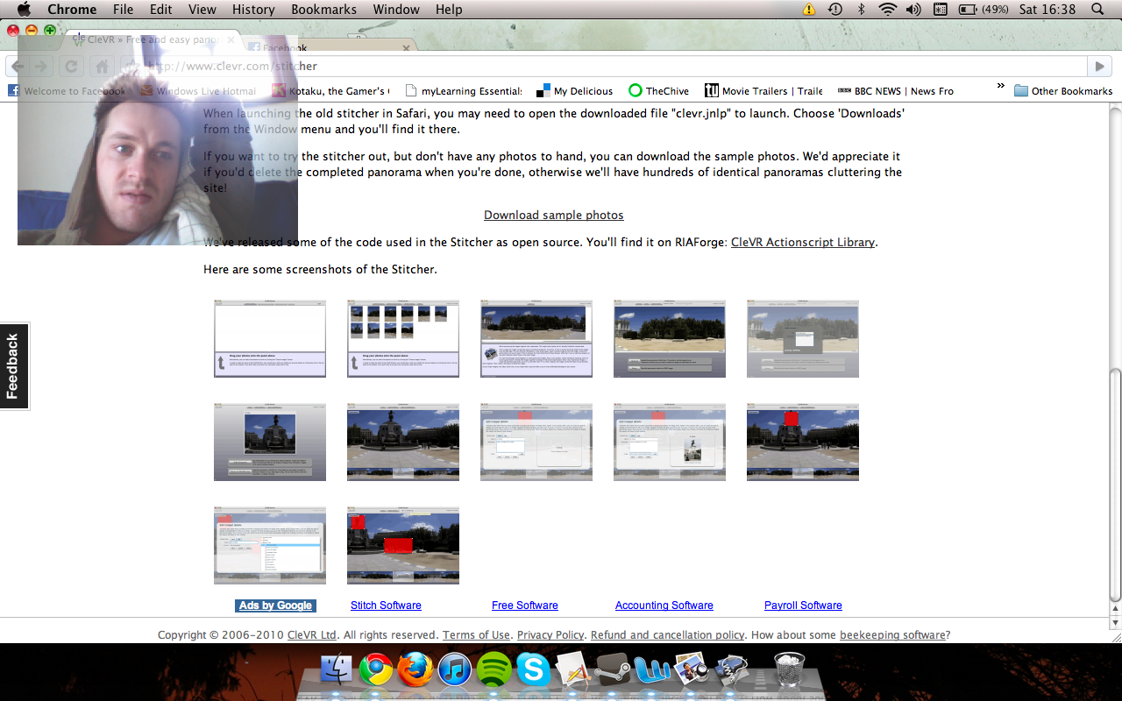Open the History menu
Screen dimensions: 1122x701
tap(253, 10)
